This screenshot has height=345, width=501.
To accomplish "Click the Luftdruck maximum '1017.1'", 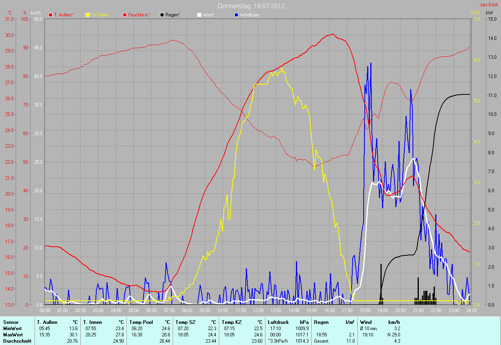I will tap(302, 335).
